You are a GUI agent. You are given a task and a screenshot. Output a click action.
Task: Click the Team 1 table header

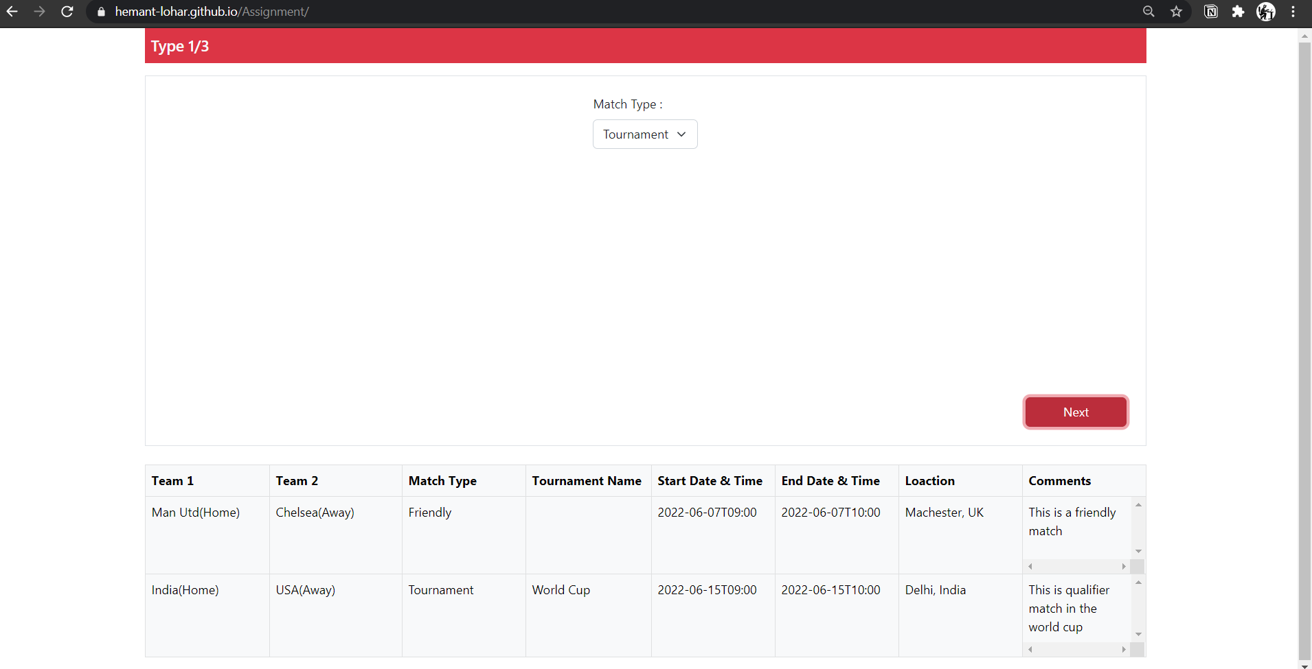click(x=172, y=480)
